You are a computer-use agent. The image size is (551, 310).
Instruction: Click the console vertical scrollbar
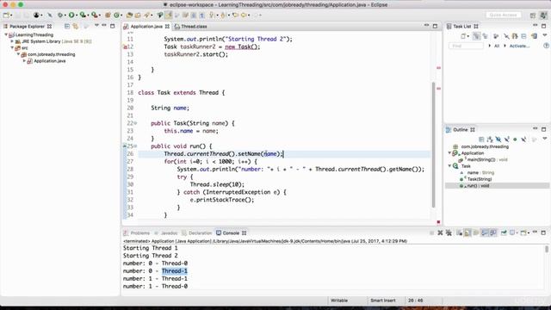tap(547, 249)
